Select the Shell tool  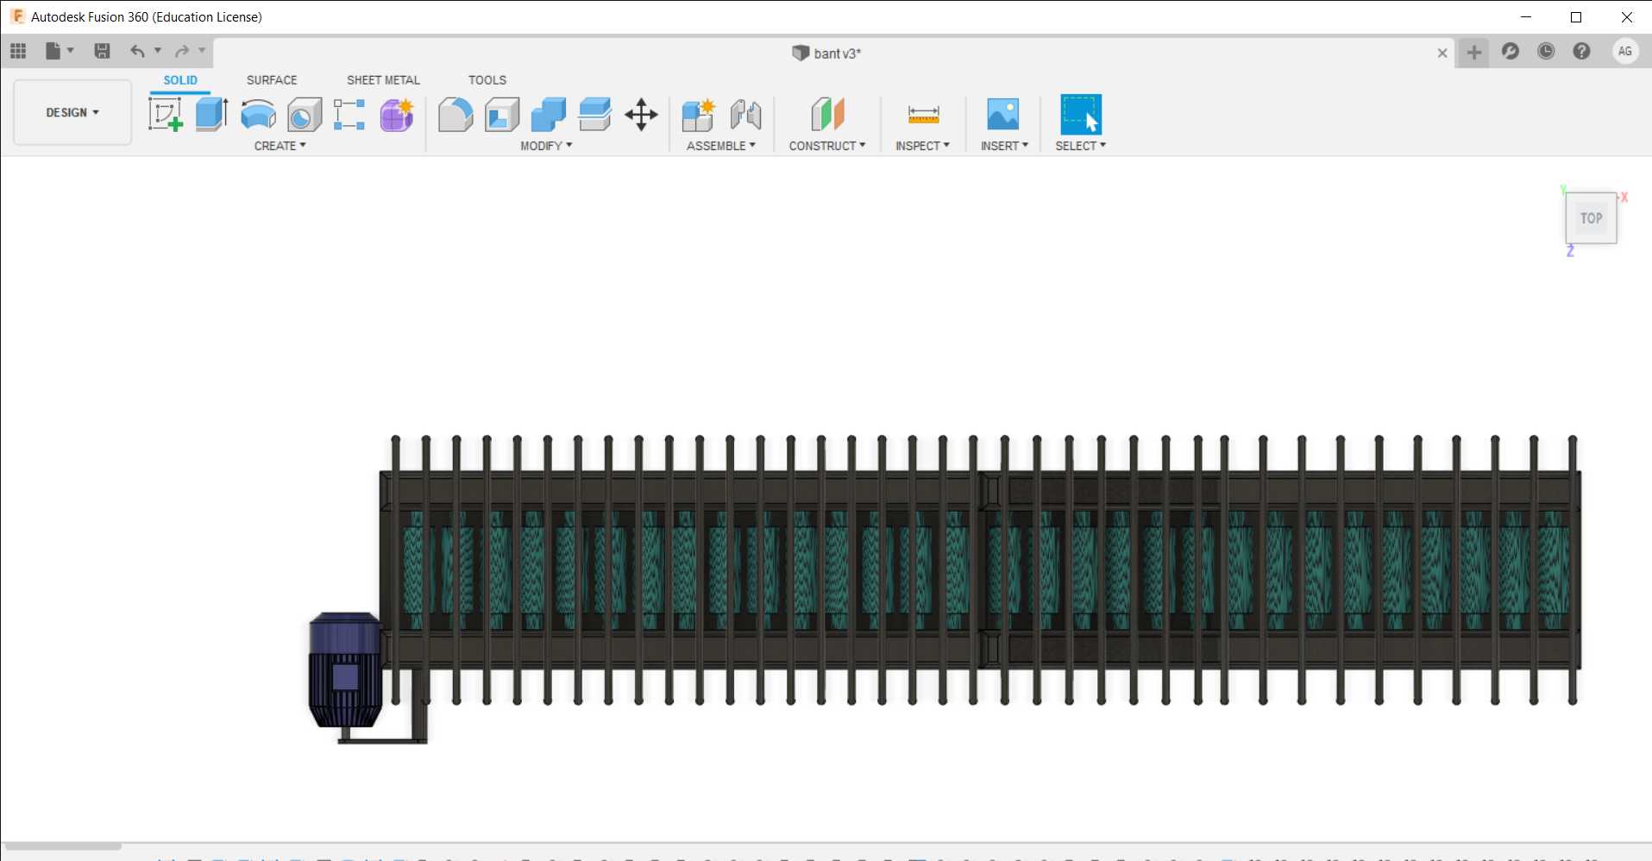point(502,114)
